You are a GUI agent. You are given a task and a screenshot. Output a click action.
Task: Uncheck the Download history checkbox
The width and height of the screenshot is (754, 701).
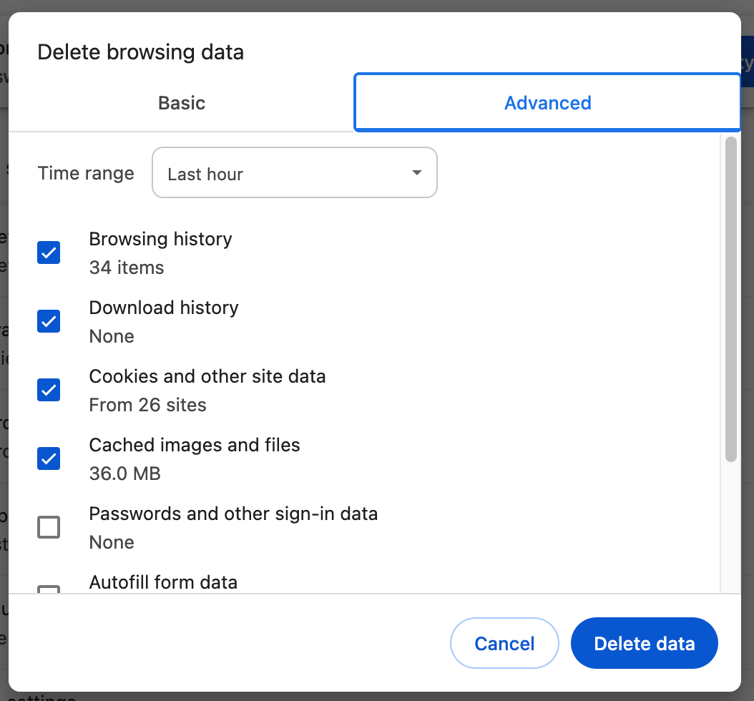pyautogui.click(x=48, y=321)
